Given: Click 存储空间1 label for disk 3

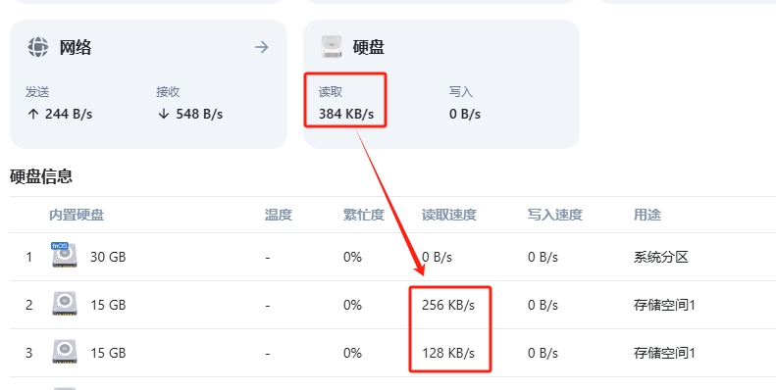Looking at the screenshot, I should tap(664, 353).
